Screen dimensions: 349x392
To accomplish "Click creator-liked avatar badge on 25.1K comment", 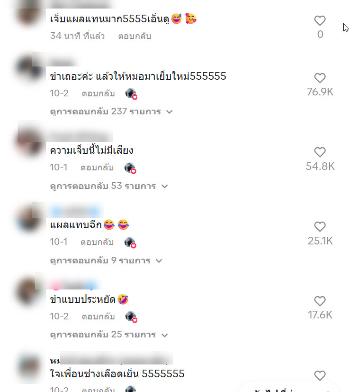I will [x=130, y=243].
